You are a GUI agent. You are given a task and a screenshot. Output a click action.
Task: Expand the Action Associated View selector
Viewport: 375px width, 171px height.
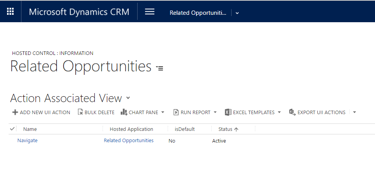(128, 98)
